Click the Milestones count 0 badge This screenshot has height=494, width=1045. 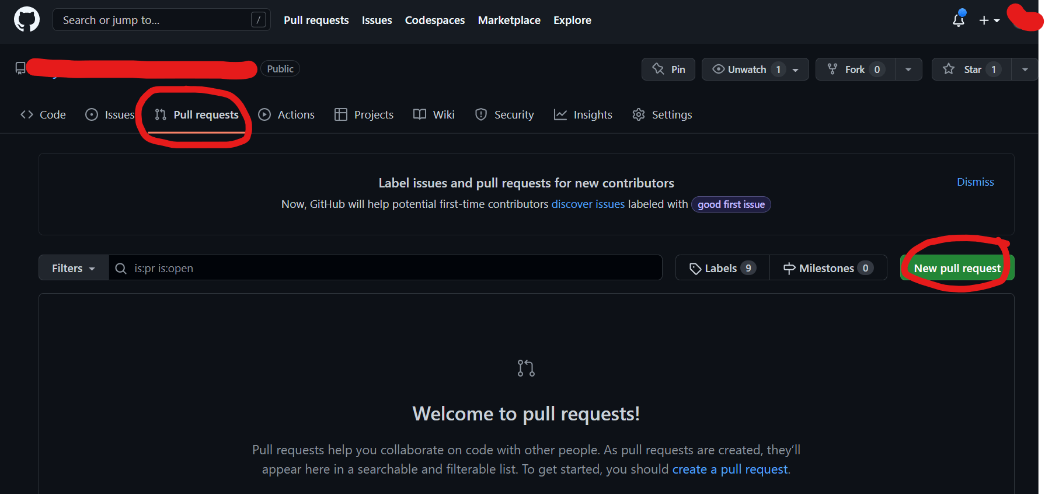865,268
